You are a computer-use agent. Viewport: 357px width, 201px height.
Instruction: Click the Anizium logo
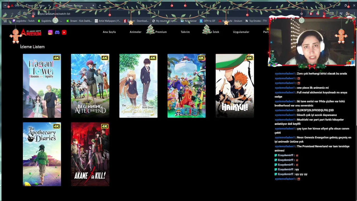(31, 33)
